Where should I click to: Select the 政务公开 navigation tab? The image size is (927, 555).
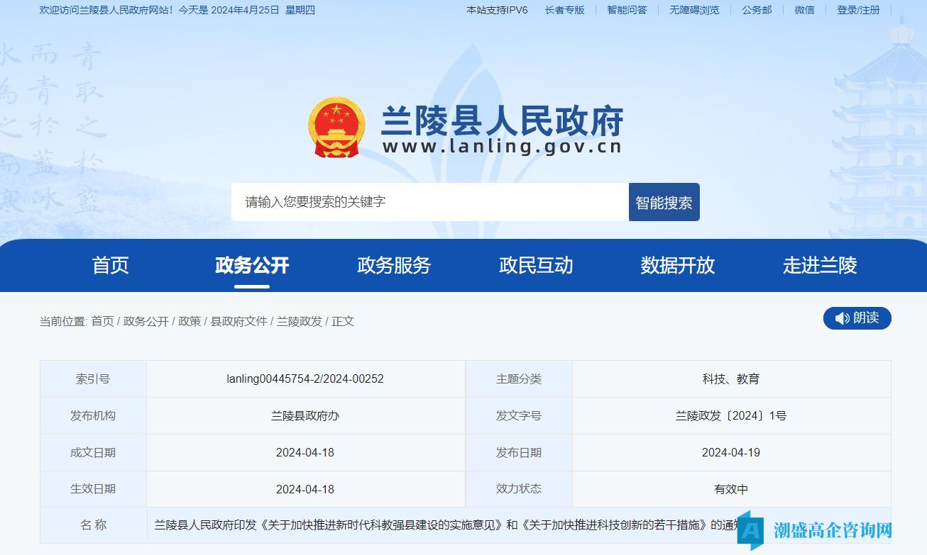(252, 265)
